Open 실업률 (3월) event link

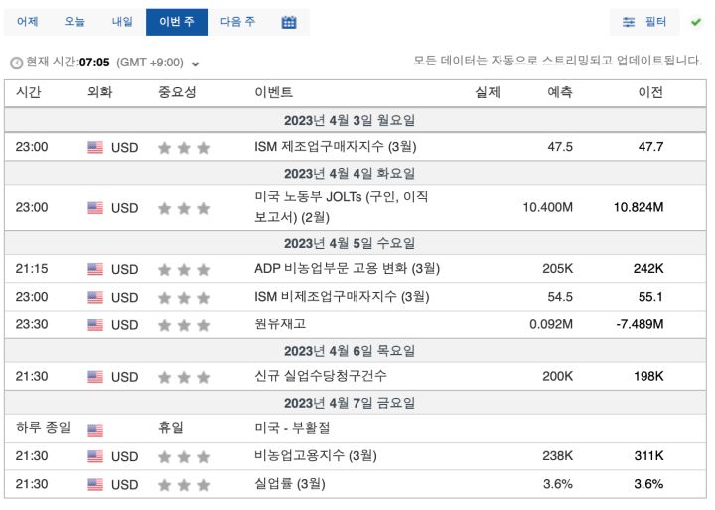pos(290,484)
